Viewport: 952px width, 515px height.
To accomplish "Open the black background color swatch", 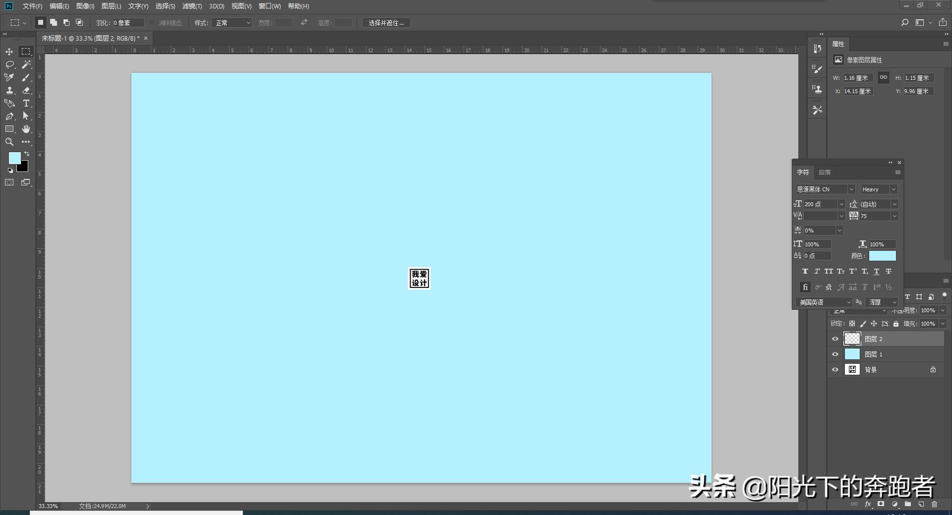I will 24,168.
